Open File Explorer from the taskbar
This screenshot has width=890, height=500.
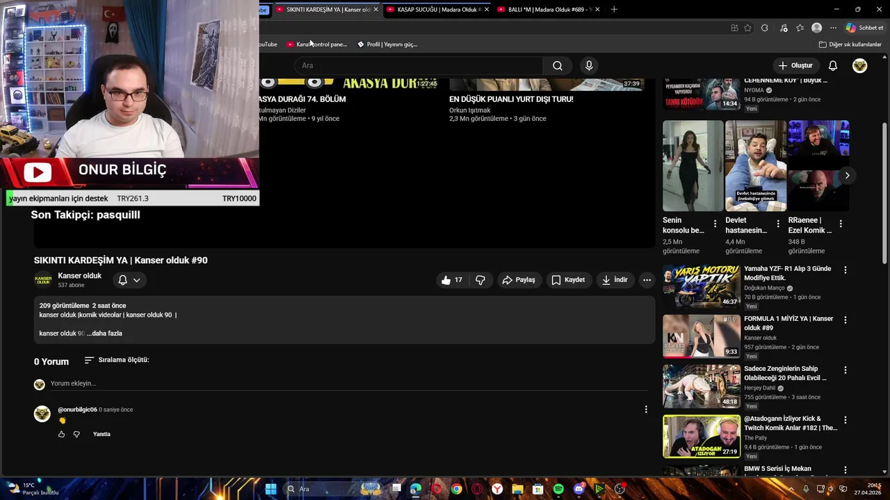(517, 489)
